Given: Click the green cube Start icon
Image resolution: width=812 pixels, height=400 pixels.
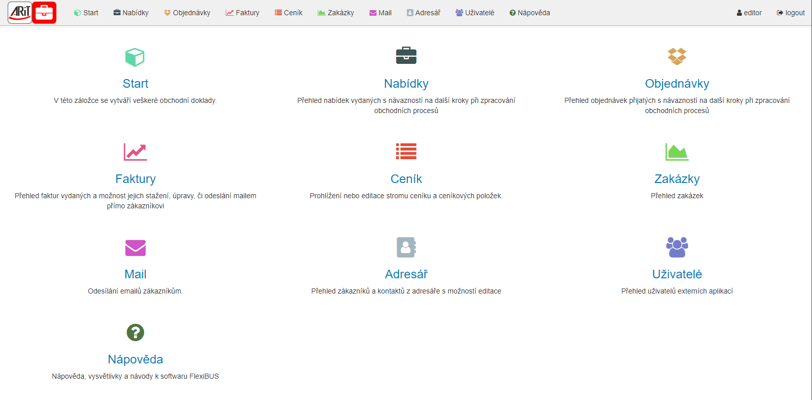Looking at the screenshot, I should tap(135, 57).
